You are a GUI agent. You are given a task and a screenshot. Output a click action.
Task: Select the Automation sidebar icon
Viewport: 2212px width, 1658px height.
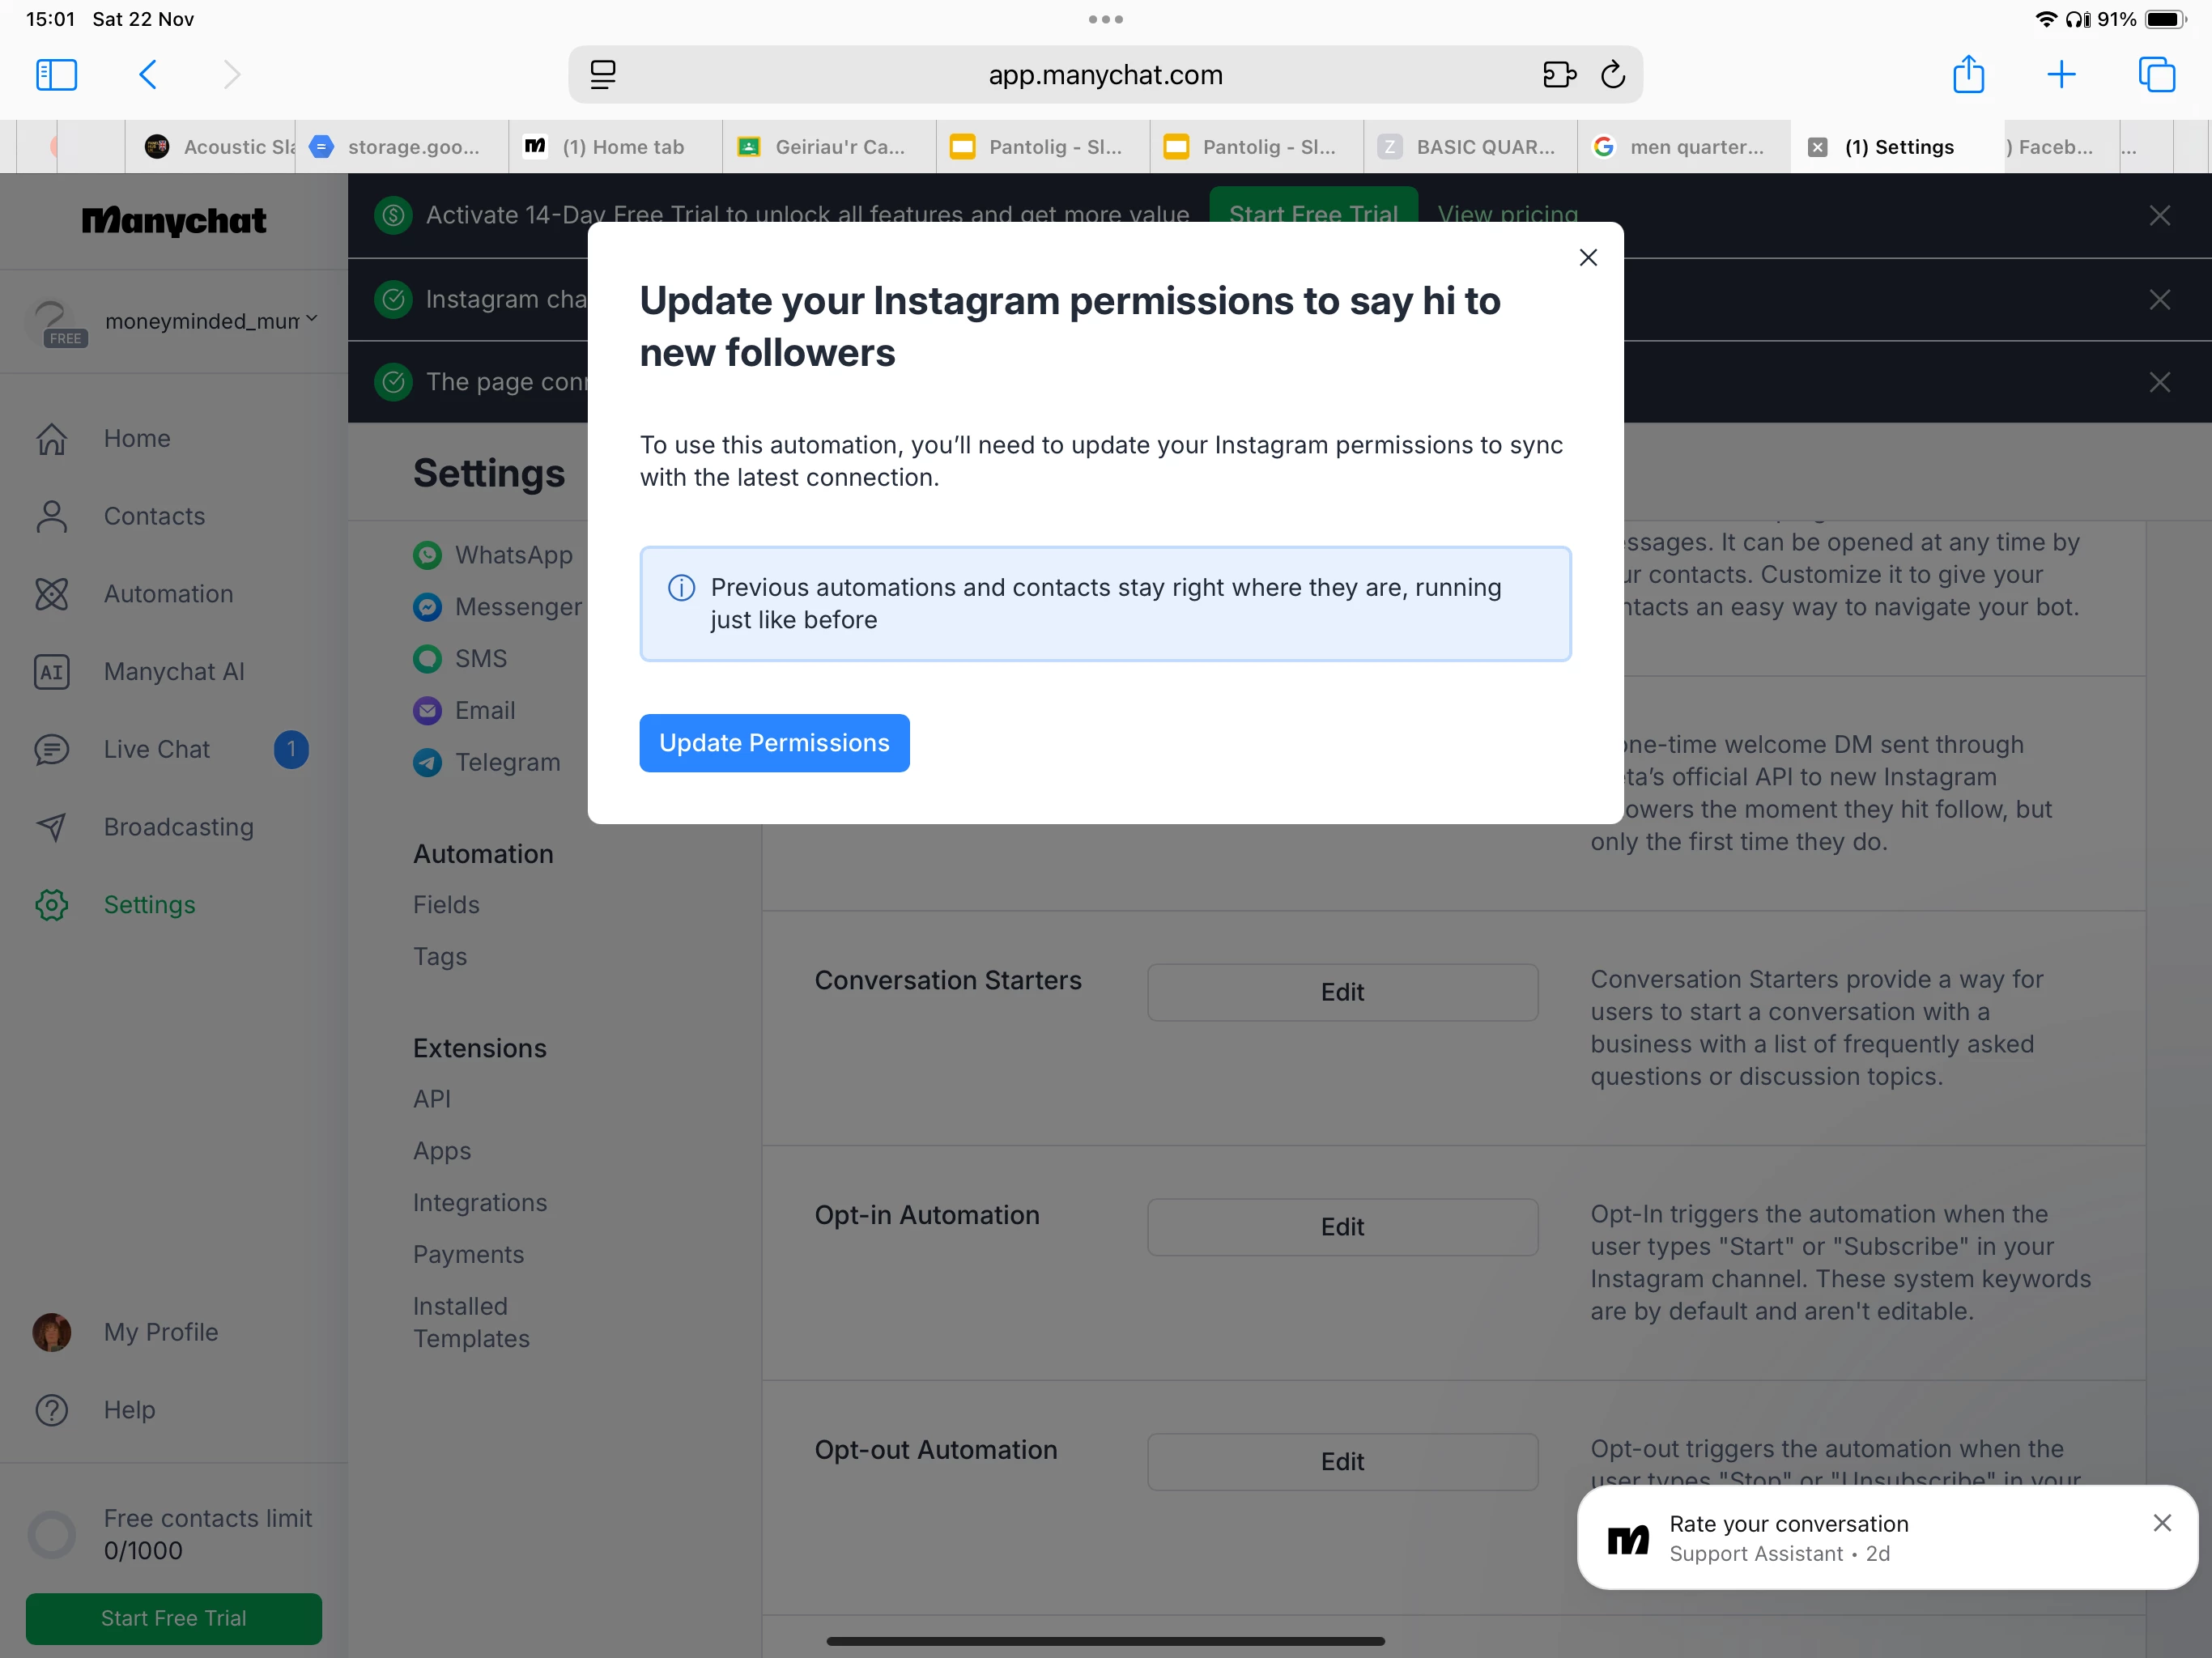52,594
